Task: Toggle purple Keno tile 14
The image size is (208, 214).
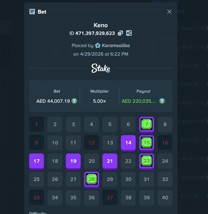Action: pyautogui.click(x=128, y=143)
